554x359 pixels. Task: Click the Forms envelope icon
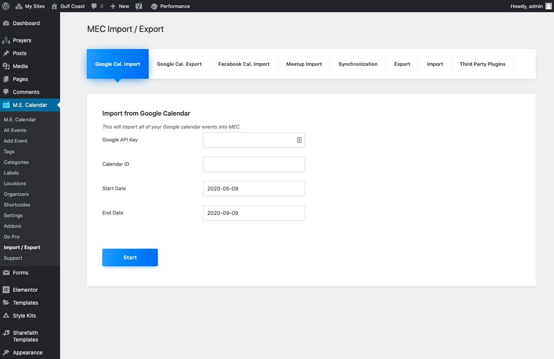pyautogui.click(x=6, y=273)
